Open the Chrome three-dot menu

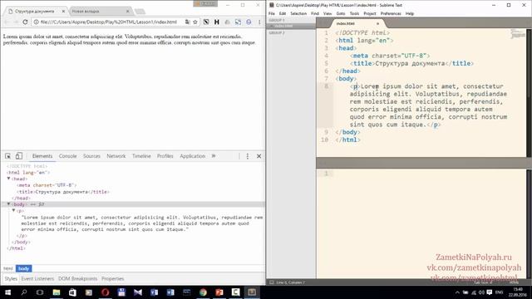pyautogui.click(x=259, y=22)
